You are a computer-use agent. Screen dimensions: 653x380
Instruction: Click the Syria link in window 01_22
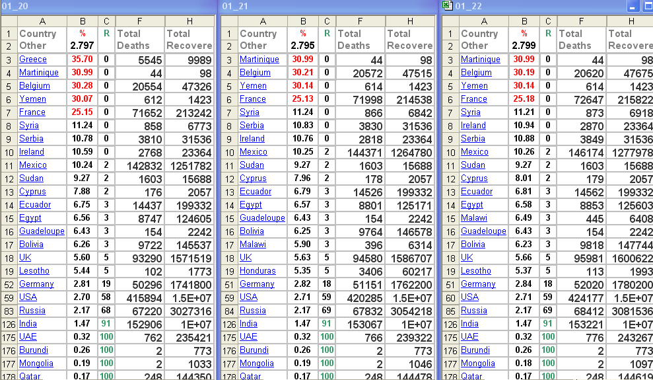coord(471,112)
